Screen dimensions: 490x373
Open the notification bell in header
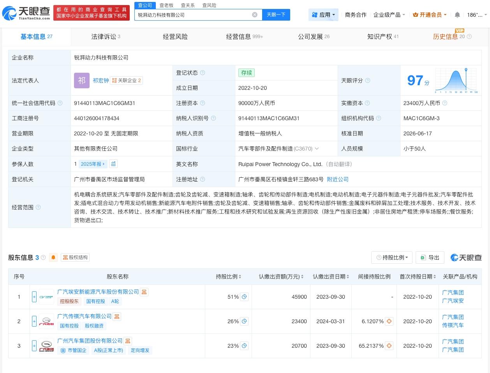pyautogui.click(x=457, y=15)
